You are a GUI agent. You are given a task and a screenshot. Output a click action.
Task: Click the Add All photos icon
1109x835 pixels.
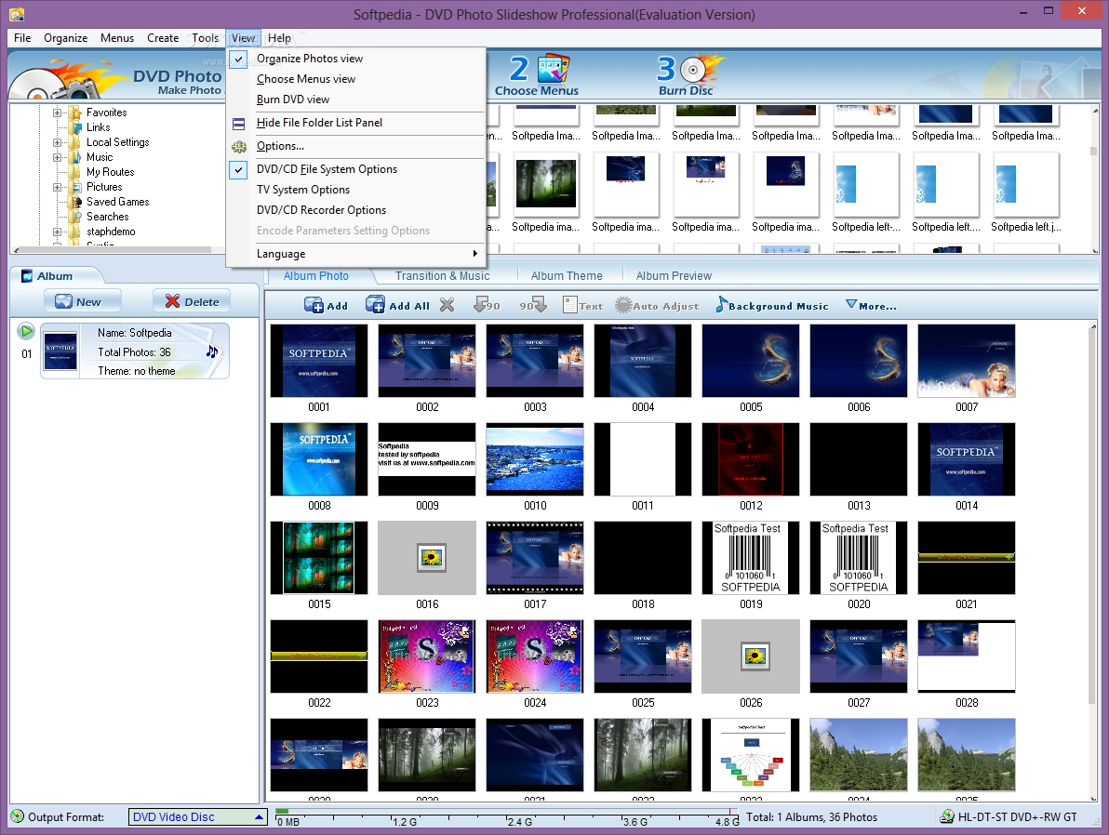point(397,305)
